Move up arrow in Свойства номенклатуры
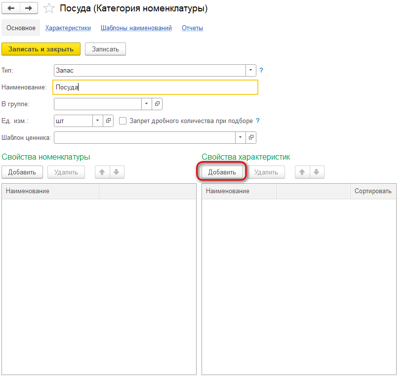Viewport: 408px width, 379px height. pyautogui.click(x=102, y=172)
